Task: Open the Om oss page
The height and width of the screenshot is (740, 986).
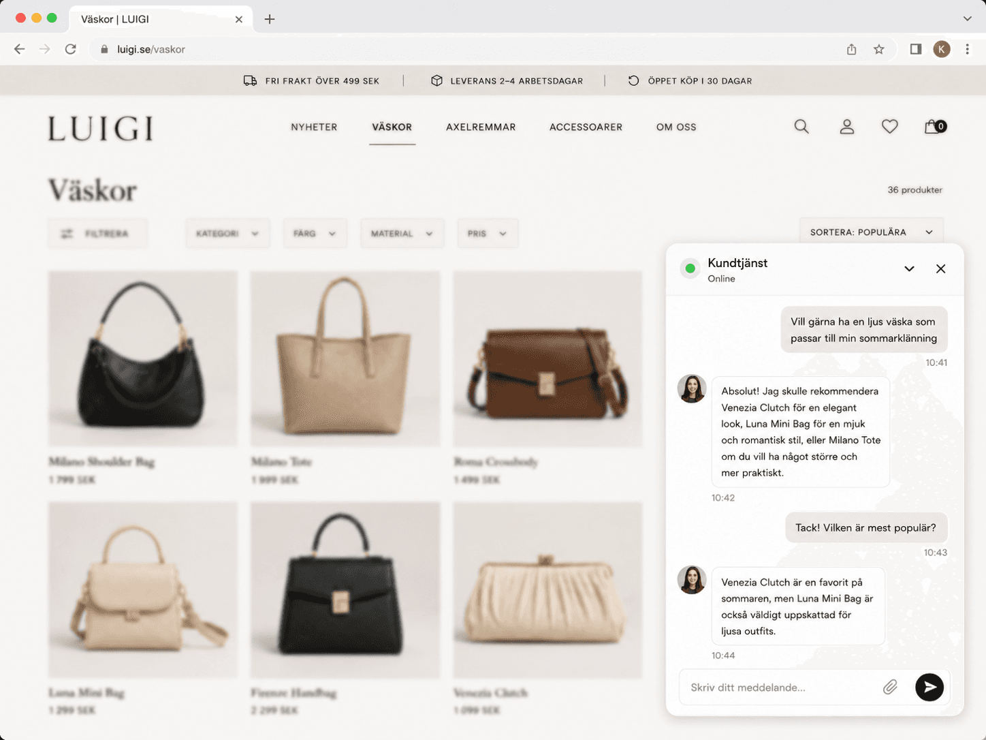Action: click(676, 127)
